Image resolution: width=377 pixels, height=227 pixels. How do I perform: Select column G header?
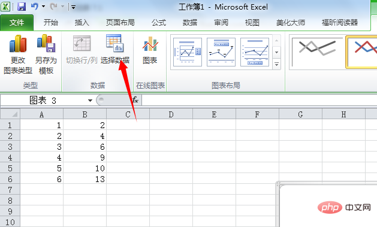pos(300,114)
